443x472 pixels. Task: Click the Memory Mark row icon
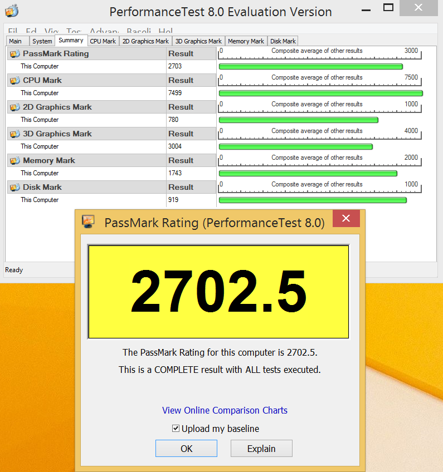coord(14,161)
